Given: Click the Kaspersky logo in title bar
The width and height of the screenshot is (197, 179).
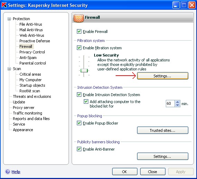Looking at the screenshot, I should click(x=4, y=5).
